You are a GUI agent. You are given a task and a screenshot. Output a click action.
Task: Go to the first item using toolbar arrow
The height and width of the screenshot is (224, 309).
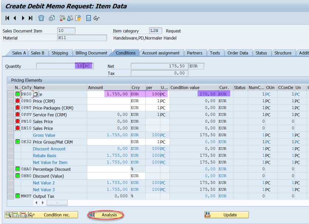pos(7,18)
